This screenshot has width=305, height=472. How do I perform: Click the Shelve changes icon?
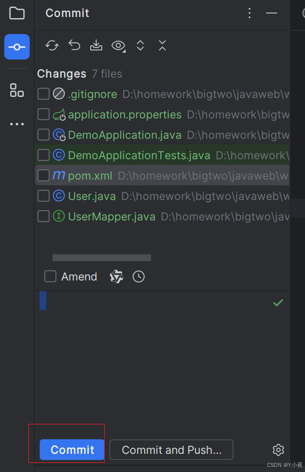coord(96,45)
